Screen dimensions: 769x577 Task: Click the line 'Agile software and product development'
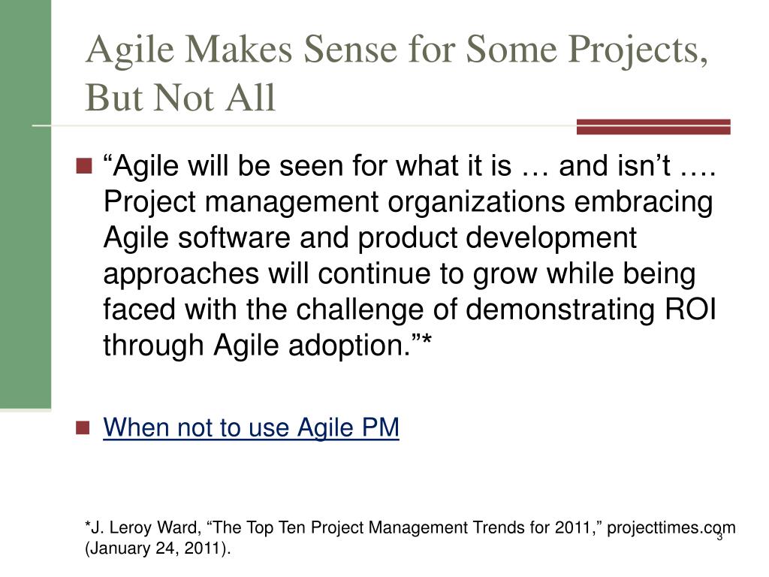pos(369,238)
